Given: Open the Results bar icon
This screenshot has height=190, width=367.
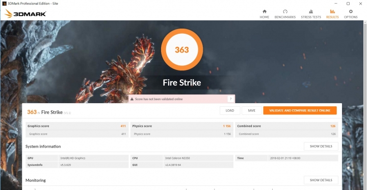Looking at the screenshot, I should coord(332,12).
